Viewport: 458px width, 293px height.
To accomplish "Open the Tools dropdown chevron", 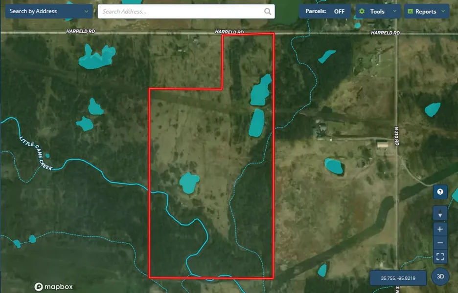I will pyautogui.click(x=394, y=11).
